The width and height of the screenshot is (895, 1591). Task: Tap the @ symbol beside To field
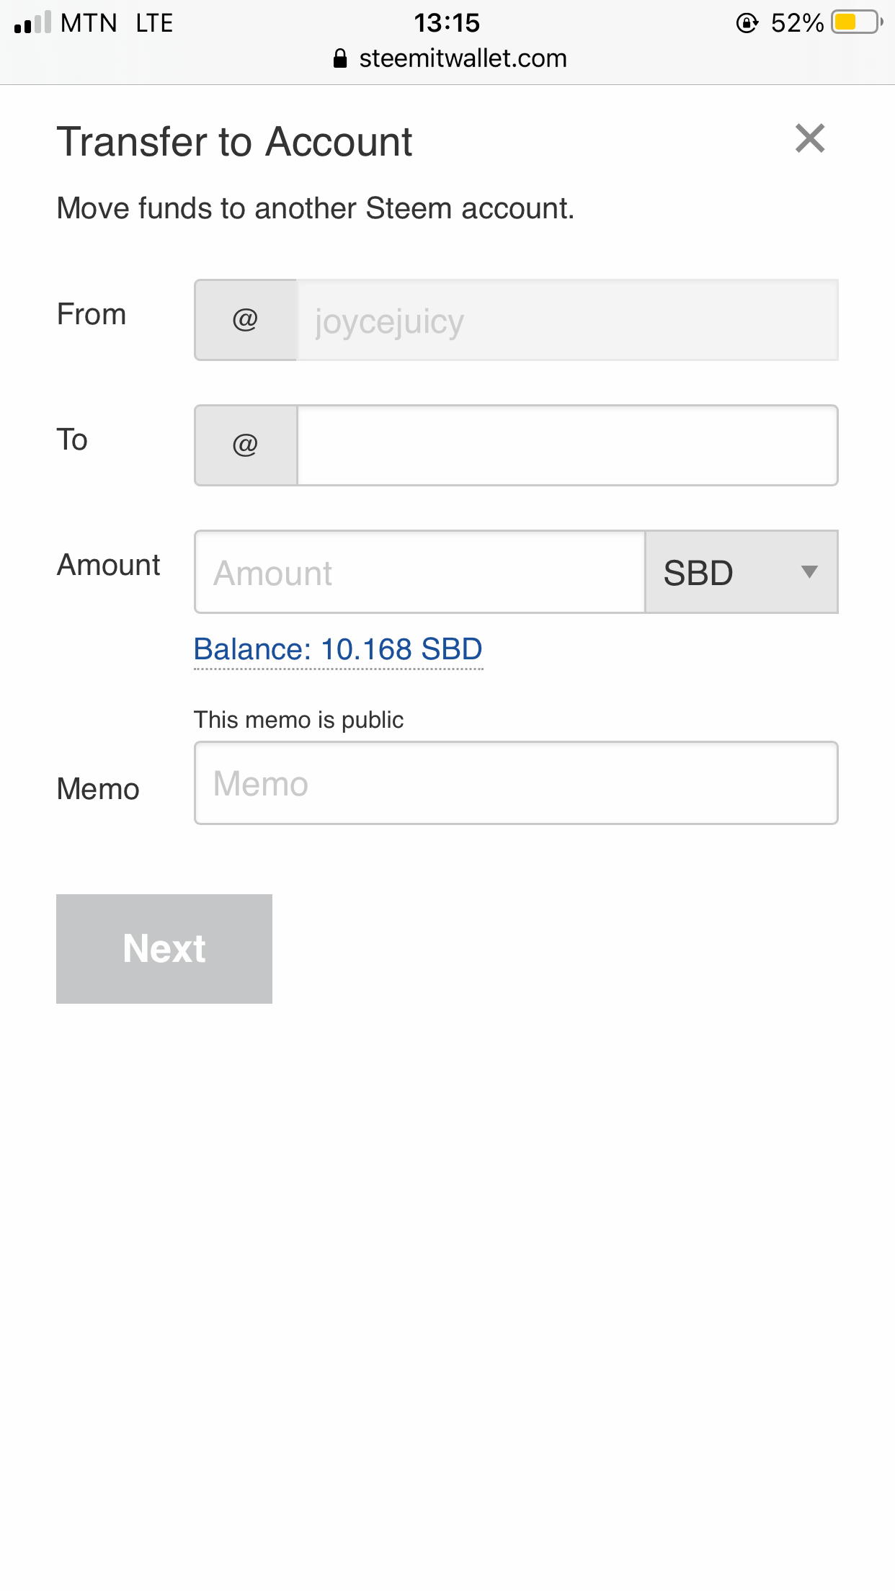click(246, 445)
